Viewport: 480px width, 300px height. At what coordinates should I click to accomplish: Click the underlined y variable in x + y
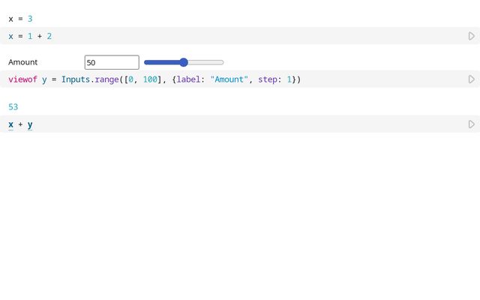tap(30, 124)
